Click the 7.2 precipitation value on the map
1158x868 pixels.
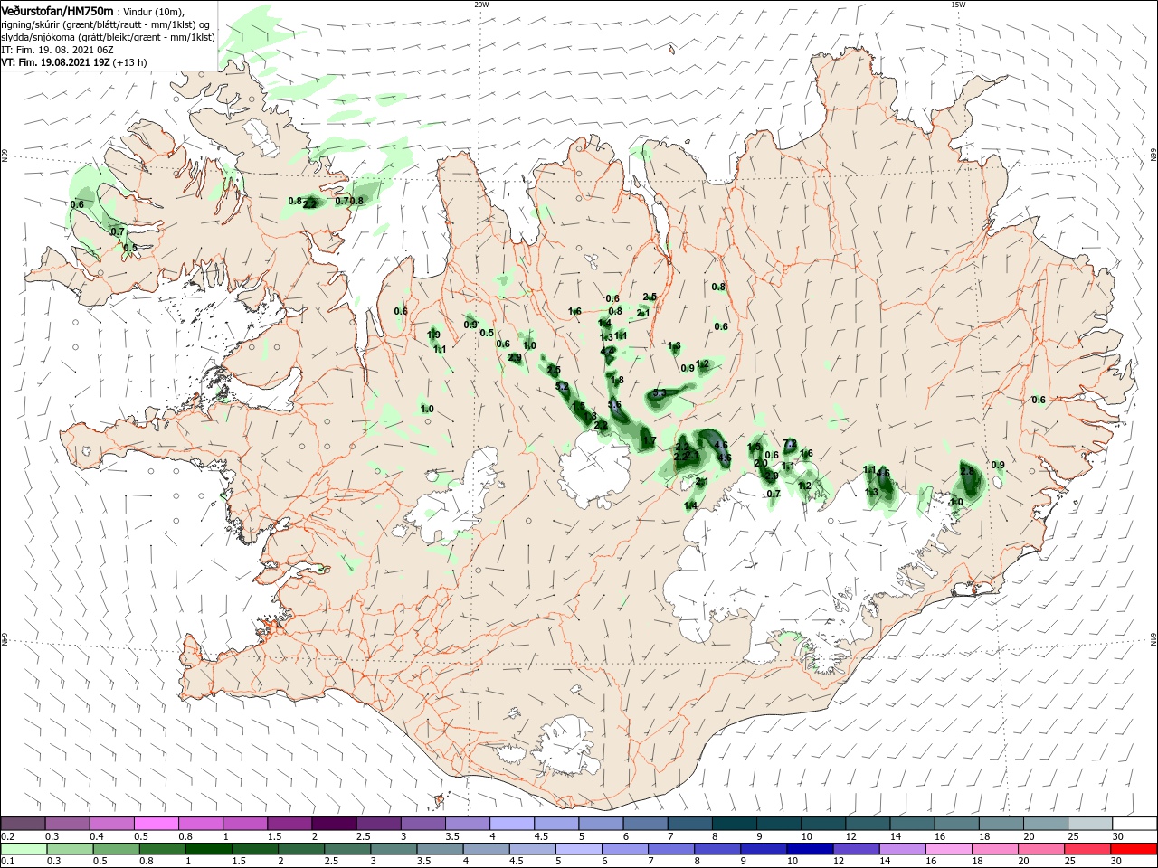pos(790,444)
